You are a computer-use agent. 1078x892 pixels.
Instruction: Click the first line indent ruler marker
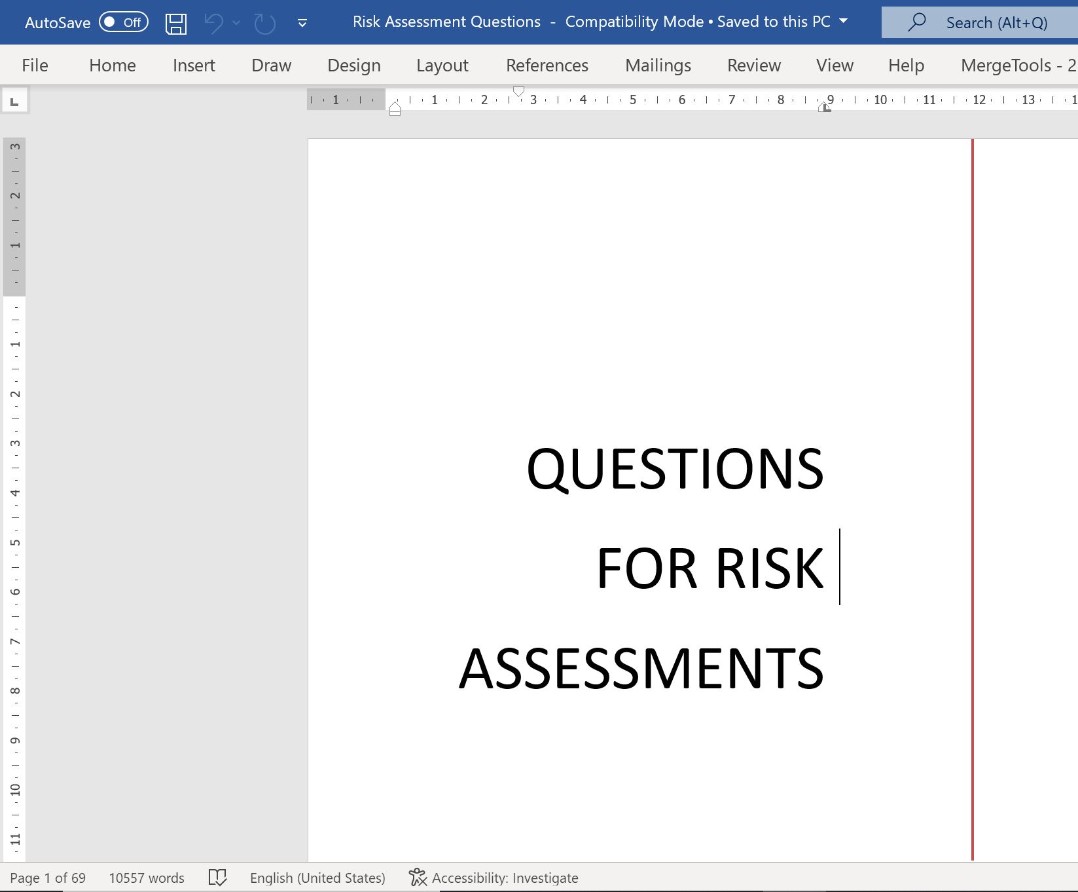(x=518, y=91)
